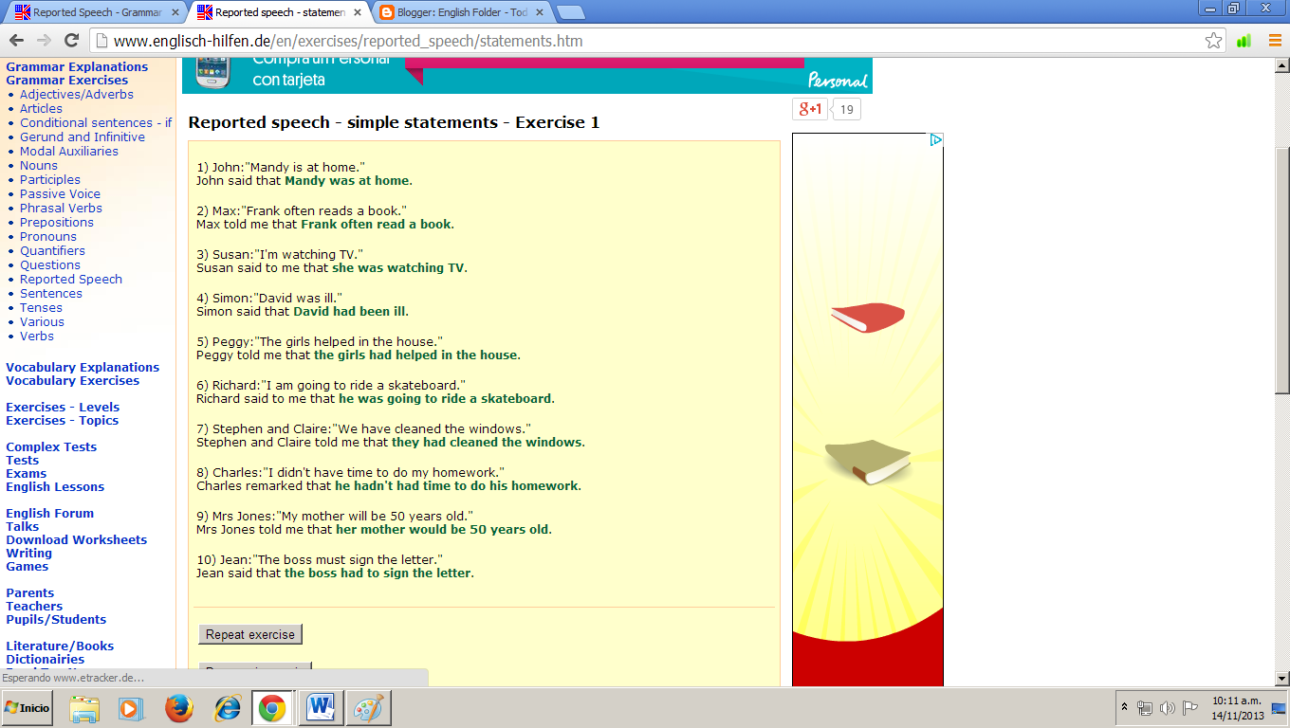Open a new browser tab
The image size is (1290, 728).
(x=570, y=13)
